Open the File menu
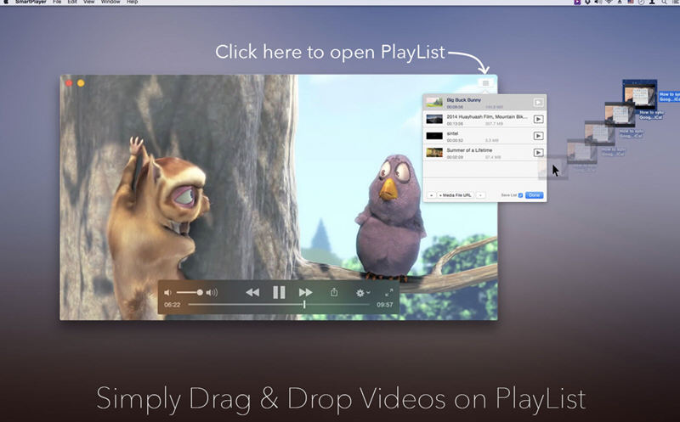 pyautogui.click(x=57, y=2)
